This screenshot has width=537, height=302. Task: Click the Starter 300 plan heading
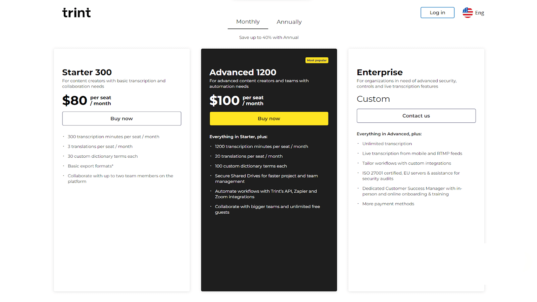point(87,72)
